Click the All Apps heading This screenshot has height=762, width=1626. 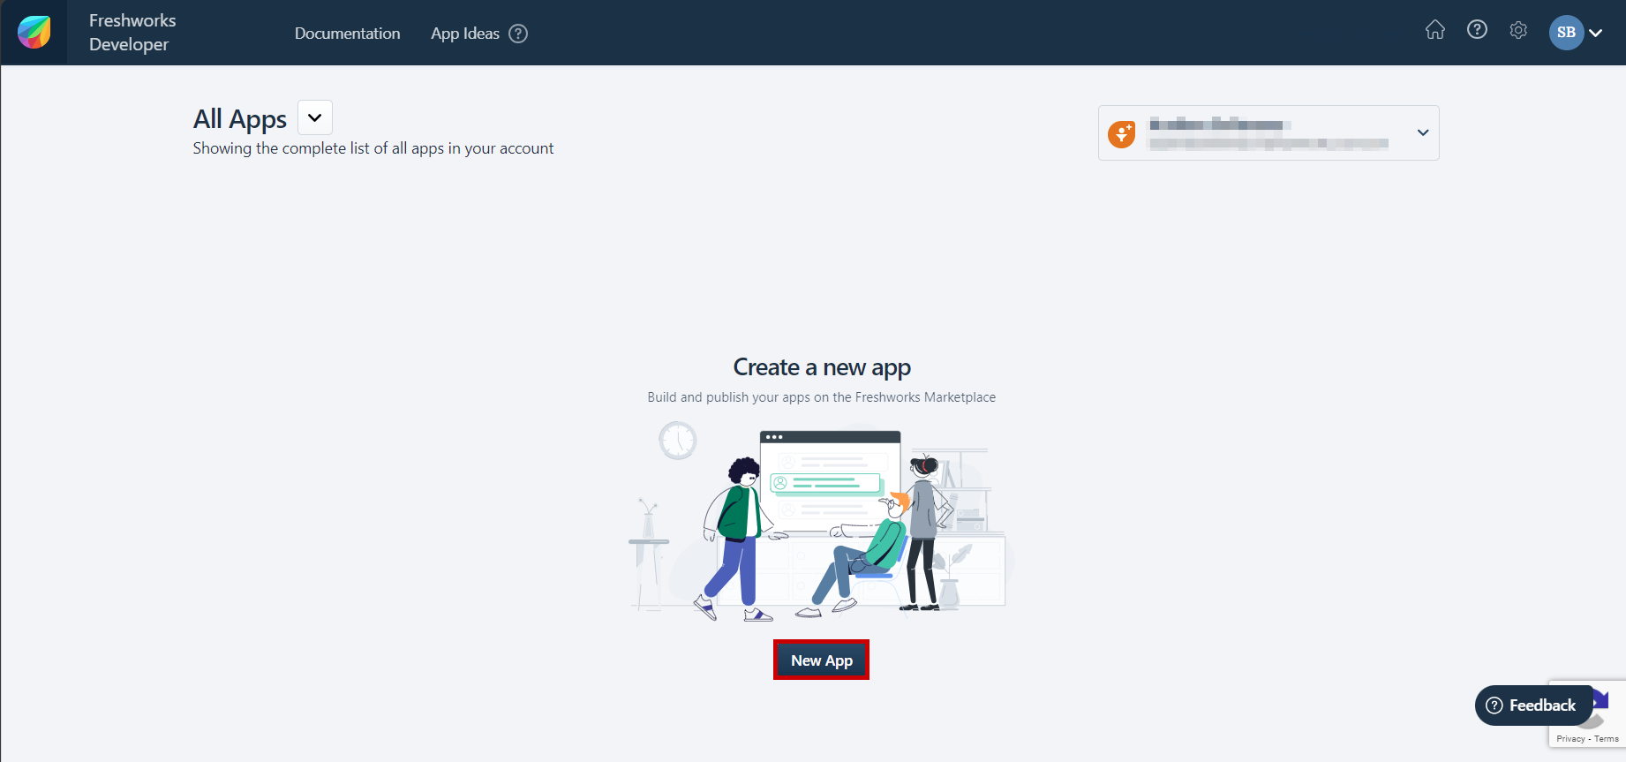coord(240,119)
